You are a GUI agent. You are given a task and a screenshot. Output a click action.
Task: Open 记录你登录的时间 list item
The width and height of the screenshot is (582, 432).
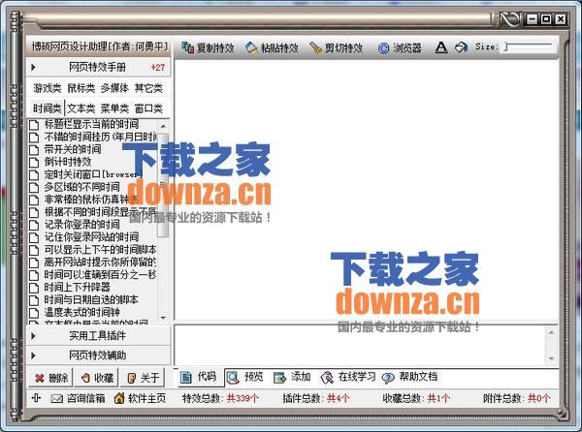tap(82, 224)
